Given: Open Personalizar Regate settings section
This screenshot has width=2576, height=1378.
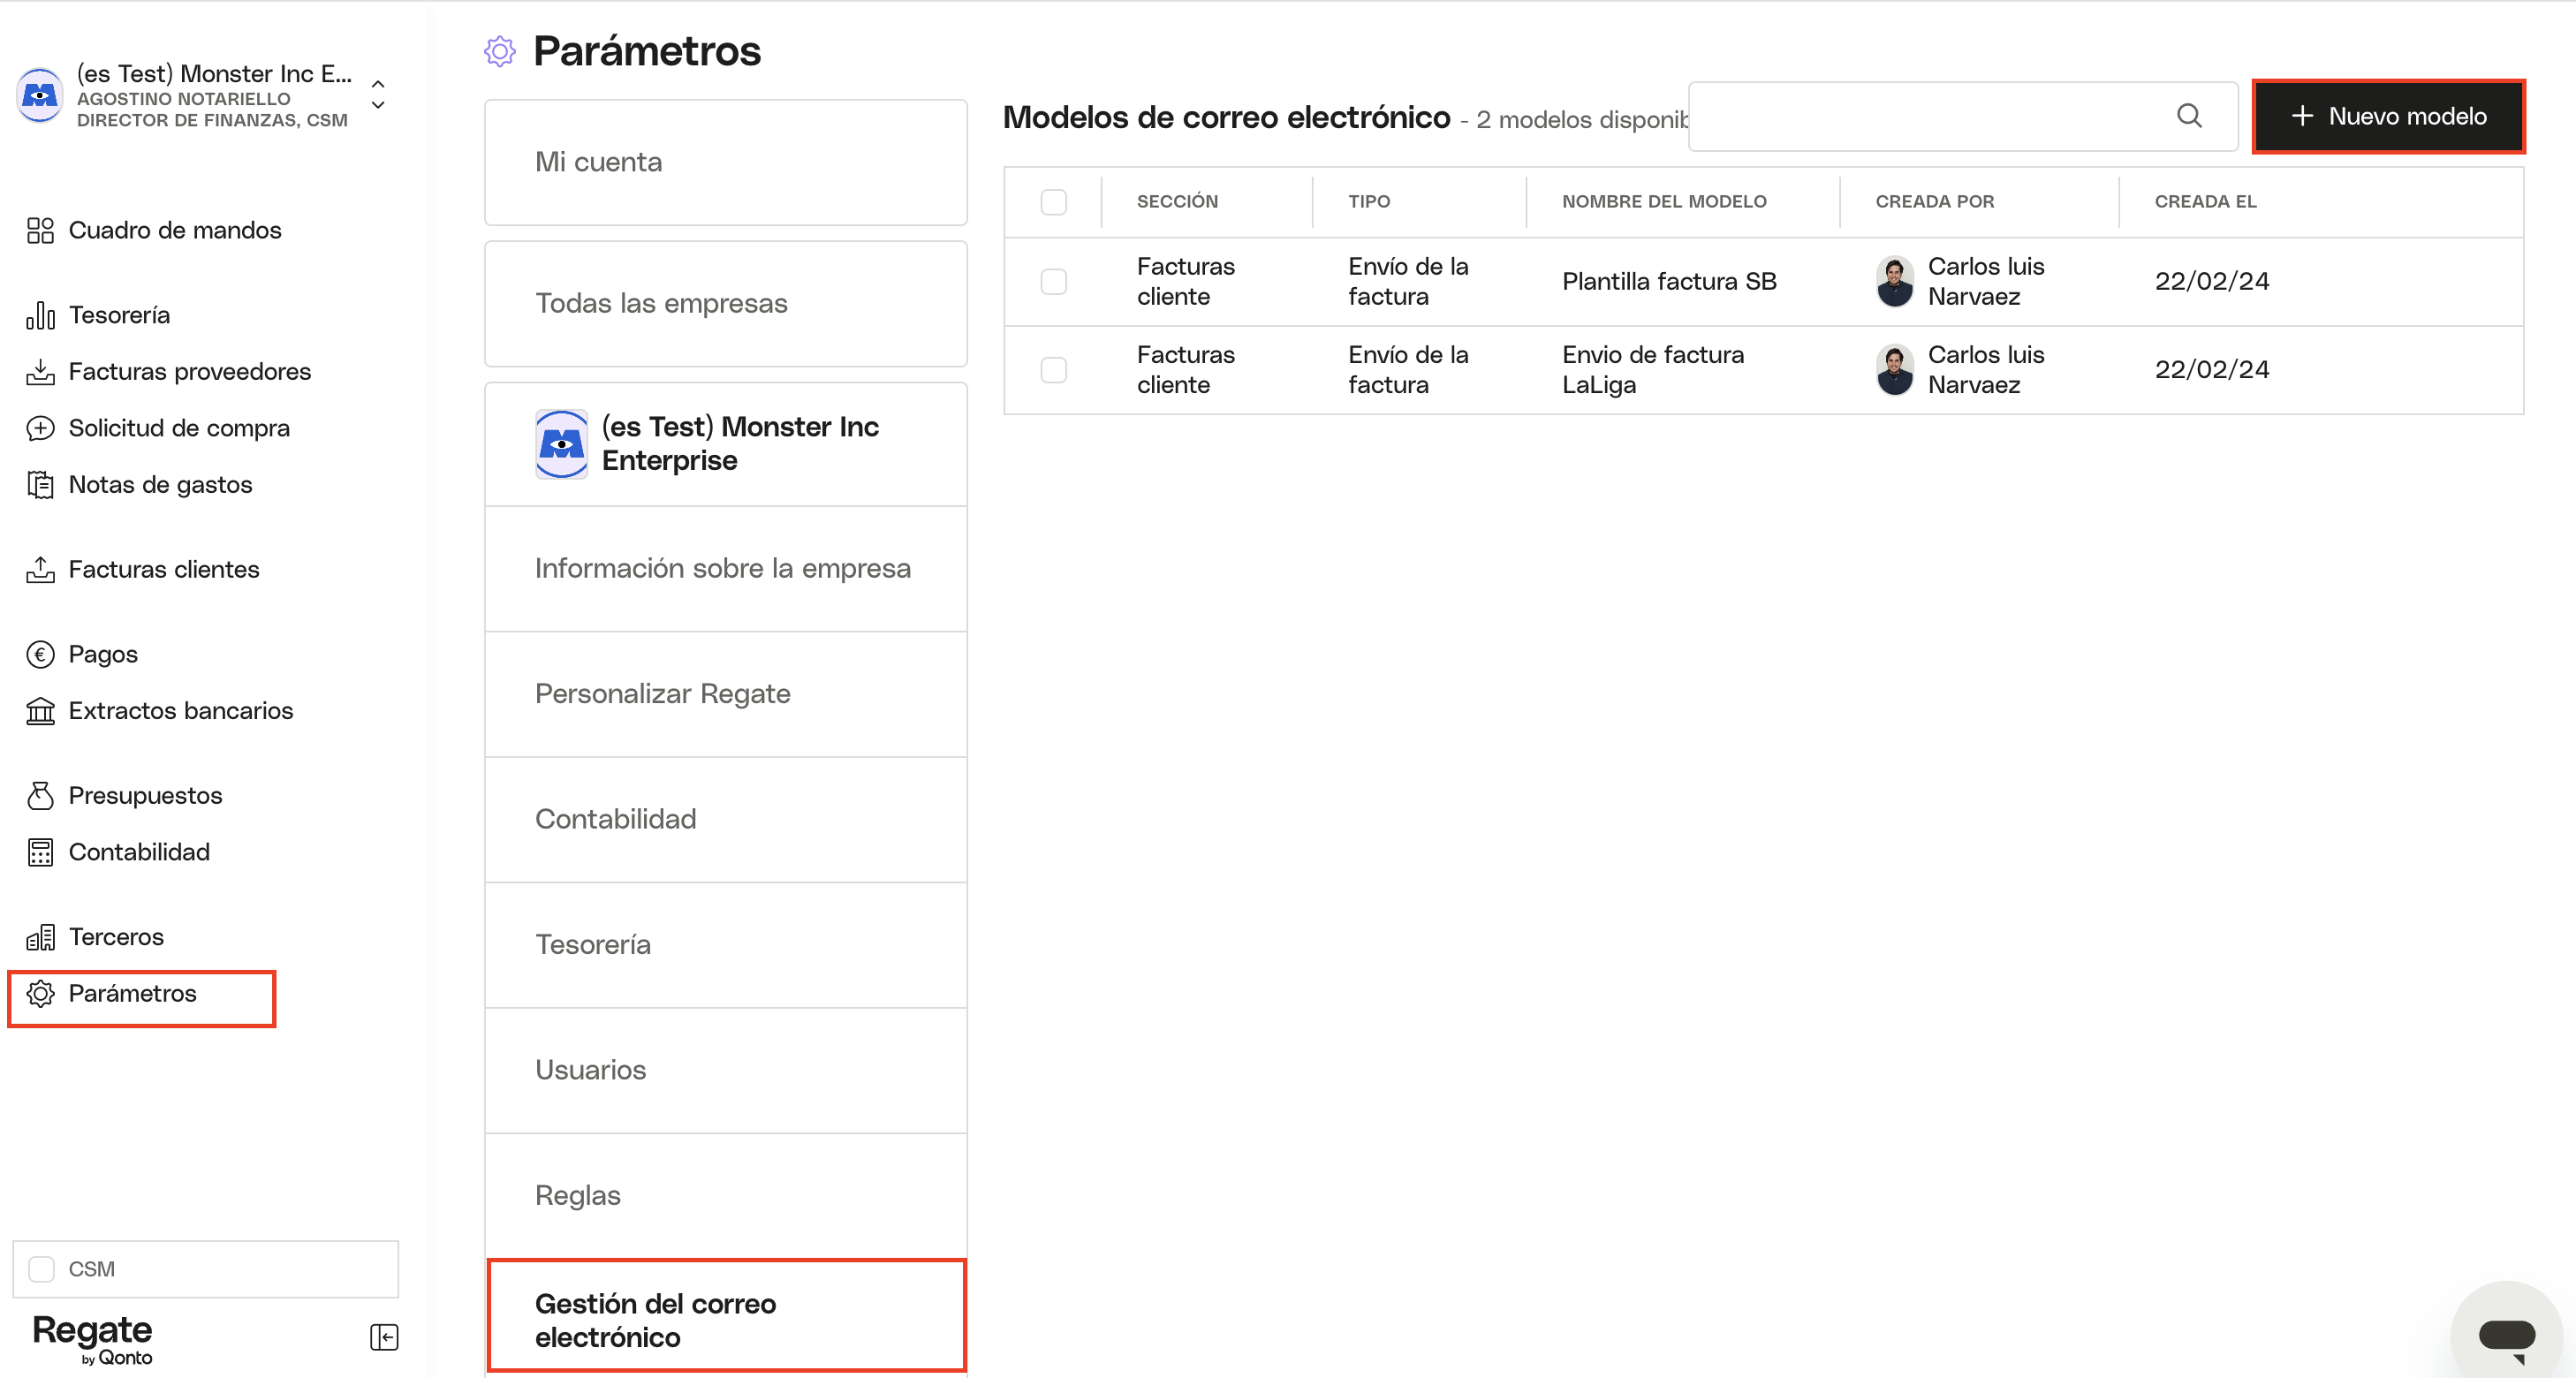Looking at the screenshot, I should (726, 694).
